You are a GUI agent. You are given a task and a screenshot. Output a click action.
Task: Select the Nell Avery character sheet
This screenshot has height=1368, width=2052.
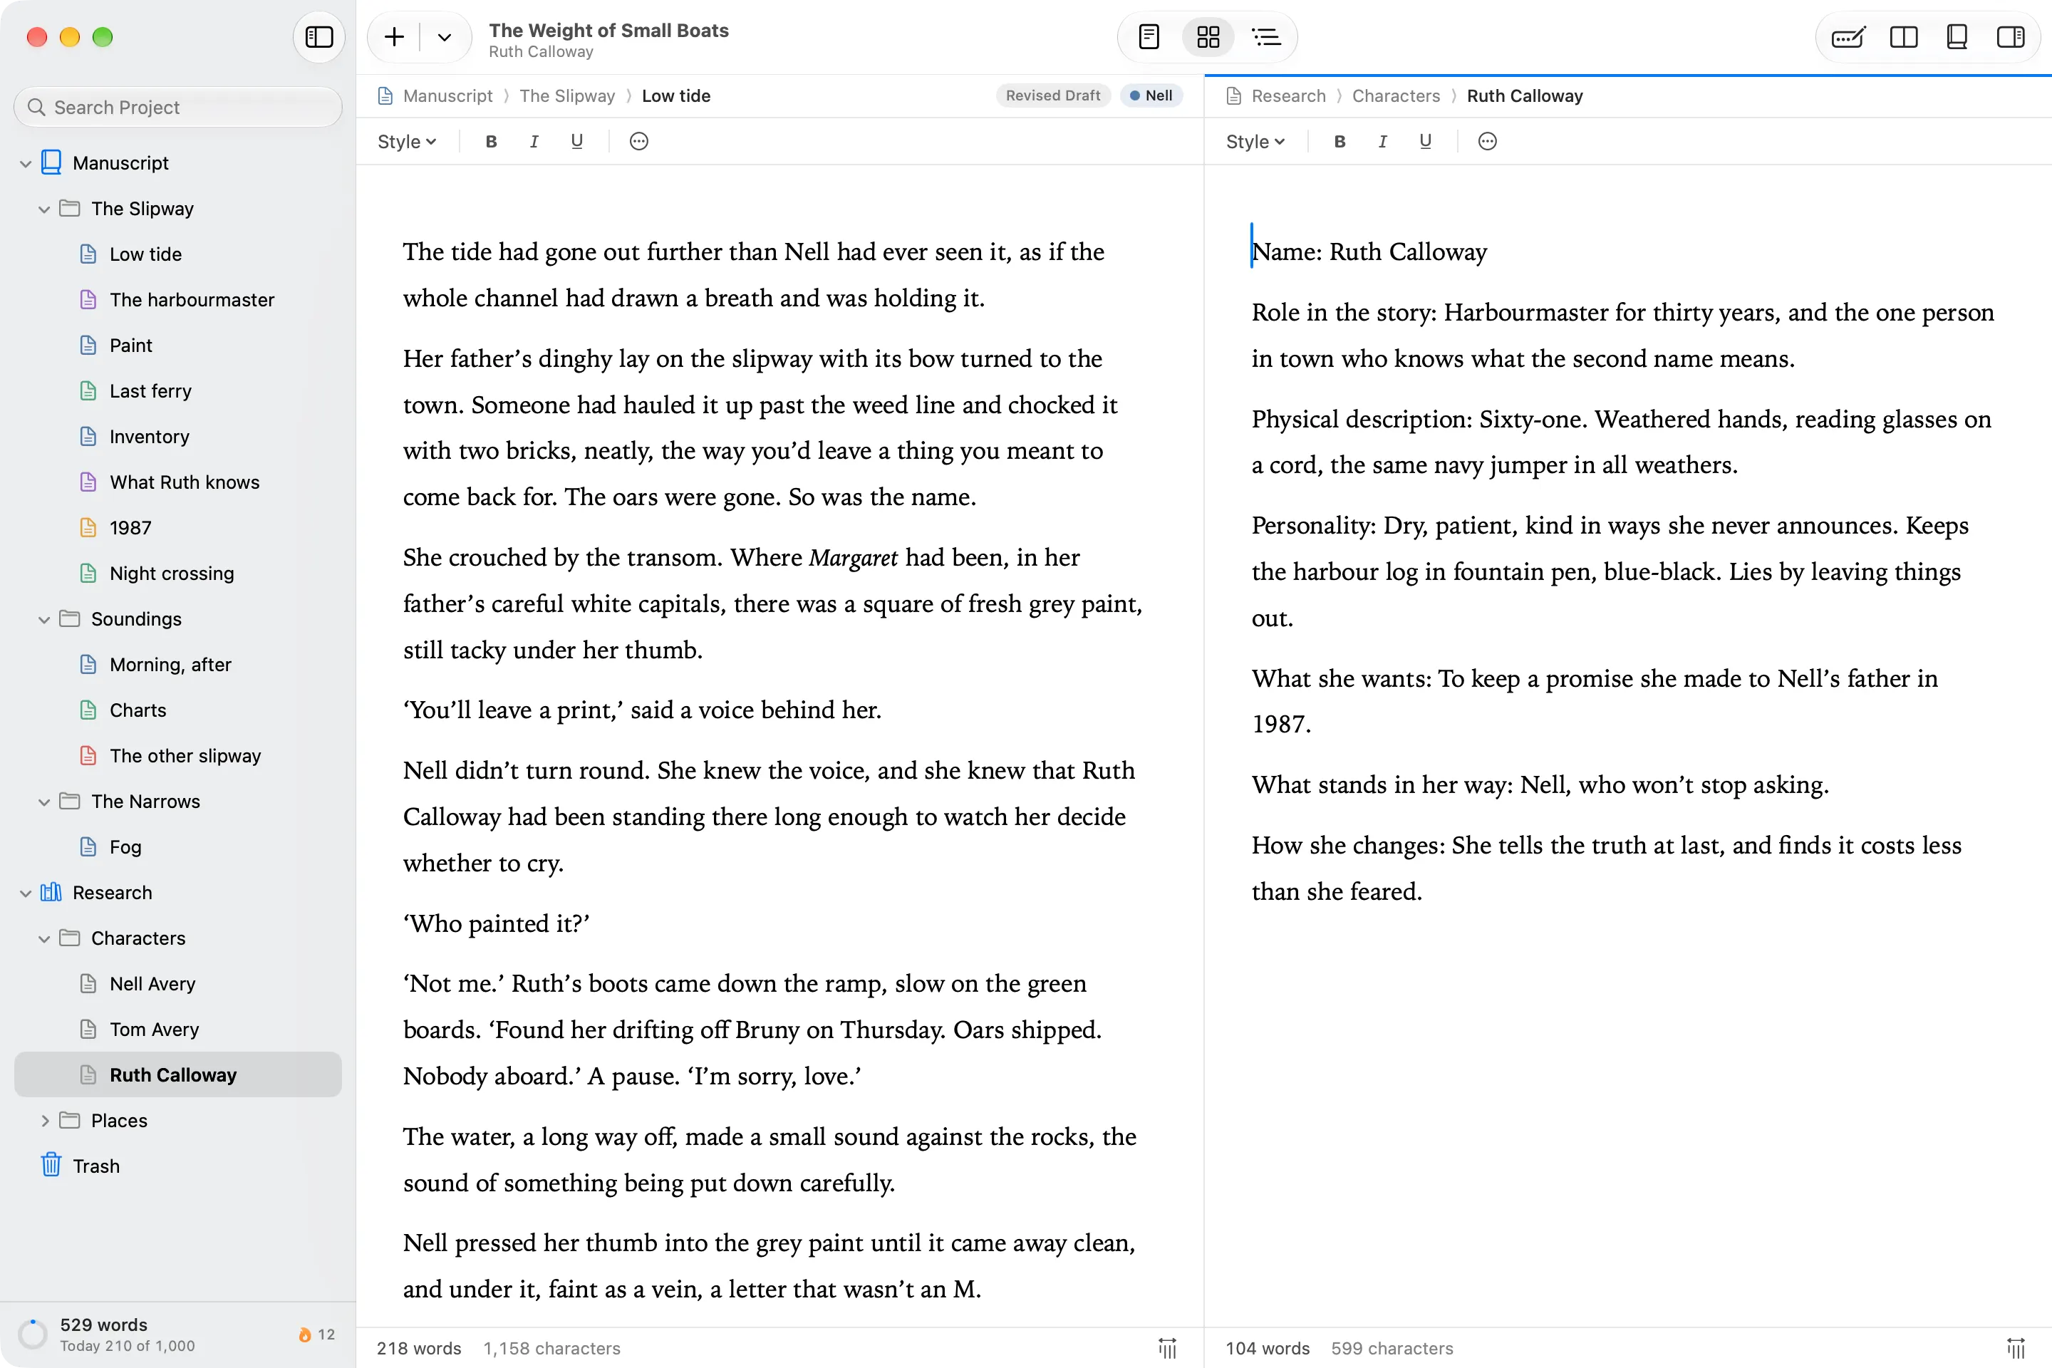[178, 984]
